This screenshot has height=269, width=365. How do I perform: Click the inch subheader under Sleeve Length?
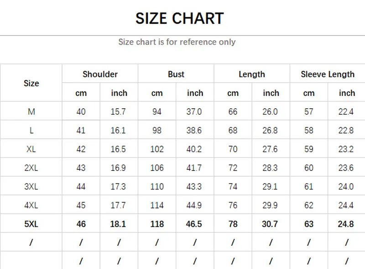[347, 93]
